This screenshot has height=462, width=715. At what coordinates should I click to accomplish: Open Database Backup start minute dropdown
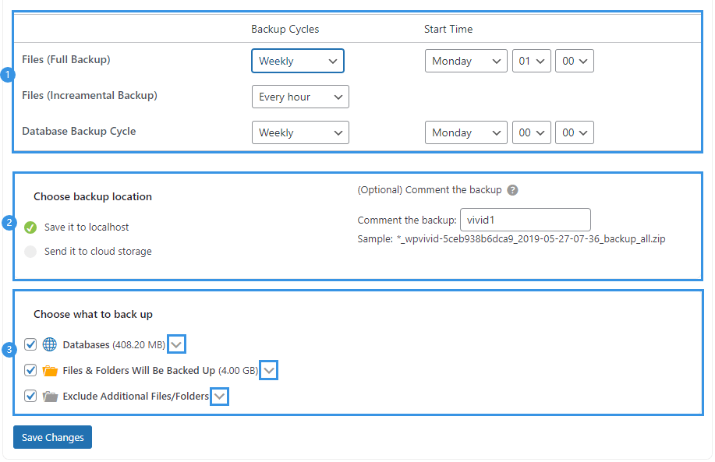(x=575, y=132)
